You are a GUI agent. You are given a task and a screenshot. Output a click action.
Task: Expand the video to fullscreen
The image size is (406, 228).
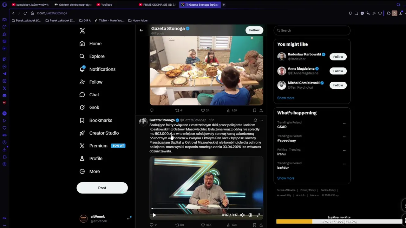258,215
